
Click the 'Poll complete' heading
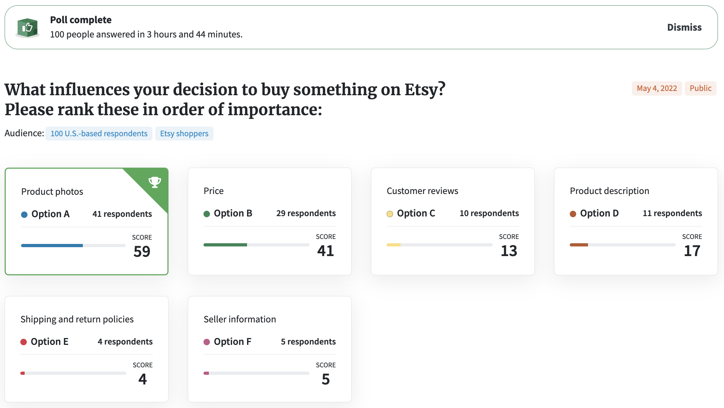81,20
